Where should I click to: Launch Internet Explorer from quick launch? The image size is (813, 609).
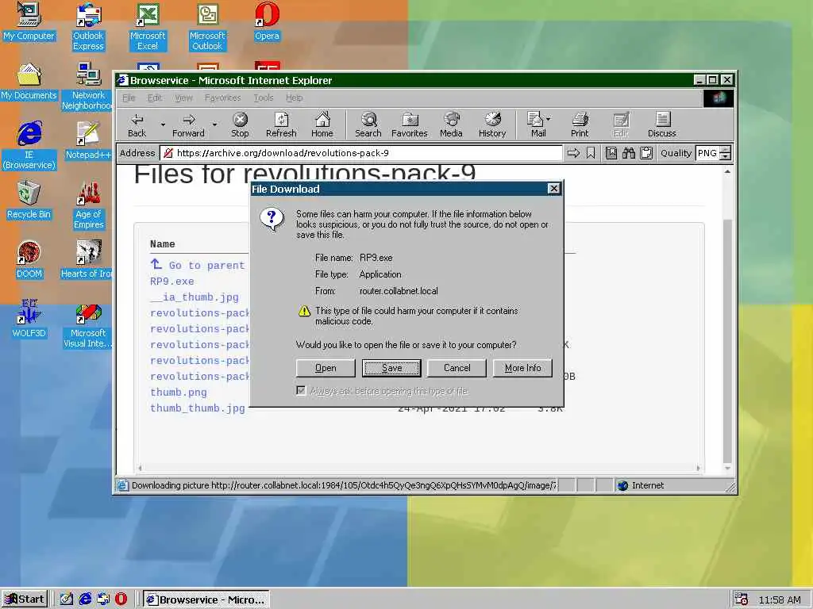[x=85, y=599]
